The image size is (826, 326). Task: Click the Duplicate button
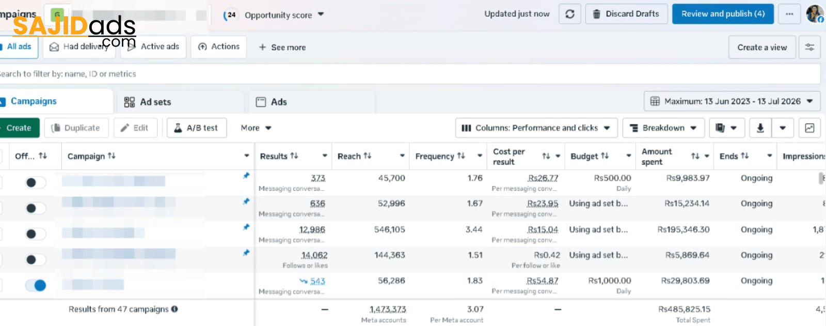pos(76,128)
